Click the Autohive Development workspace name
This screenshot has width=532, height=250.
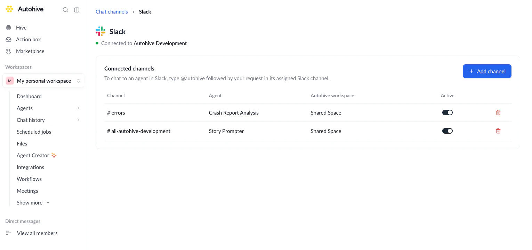pos(160,43)
